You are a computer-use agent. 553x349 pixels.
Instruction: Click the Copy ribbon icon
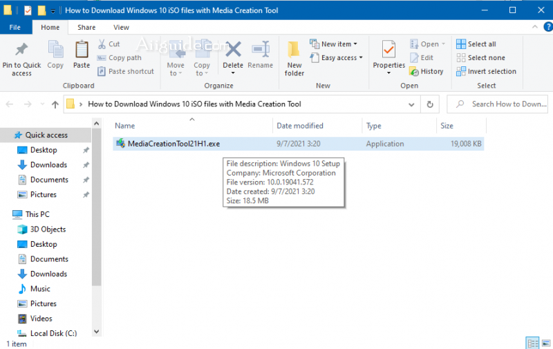pos(55,49)
